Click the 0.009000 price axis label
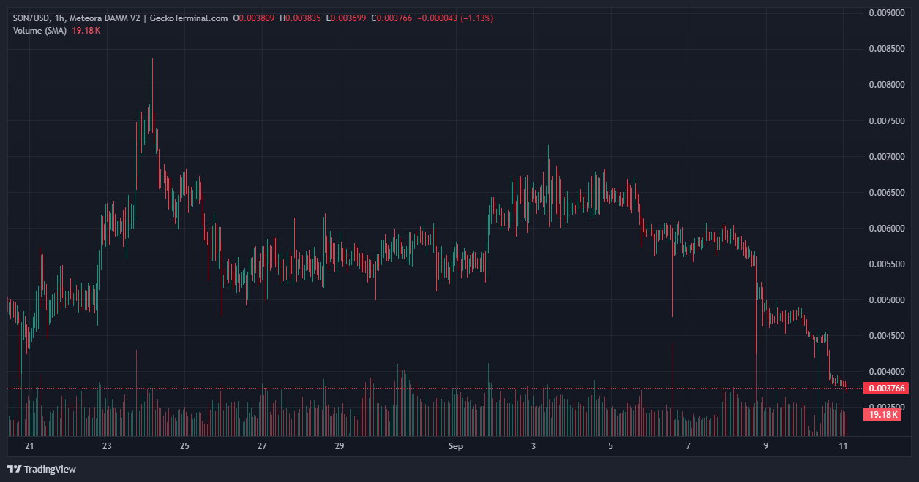This screenshot has height=482, width=919. click(x=886, y=12)
